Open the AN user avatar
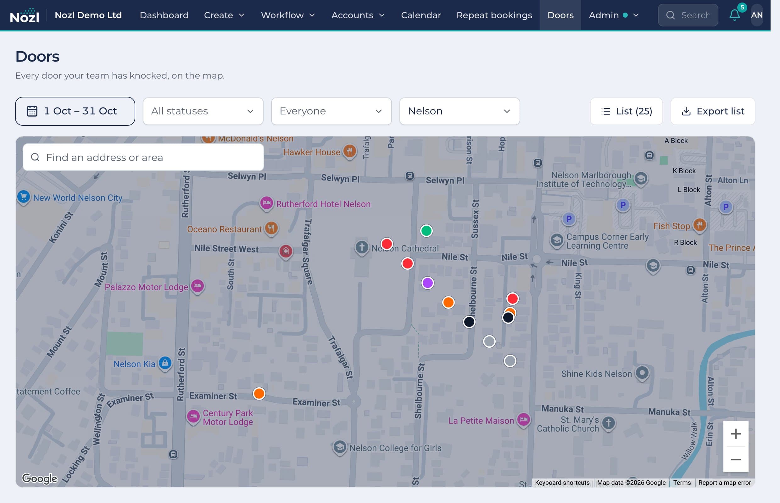This screenshot has height=503, width=780. click(x=756, y=15)
